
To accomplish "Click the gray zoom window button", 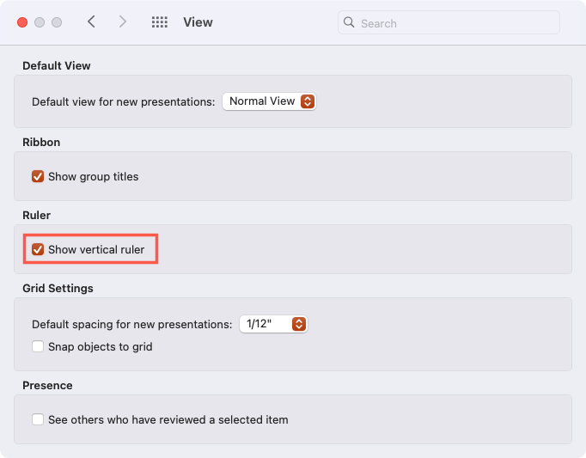I will pos(57,22).
